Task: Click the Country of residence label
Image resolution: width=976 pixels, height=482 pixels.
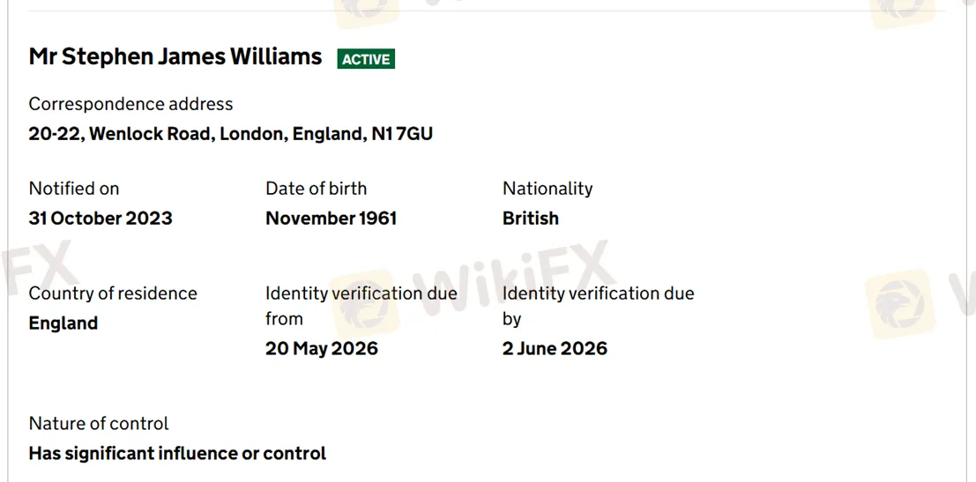Action: pos(113,293)
